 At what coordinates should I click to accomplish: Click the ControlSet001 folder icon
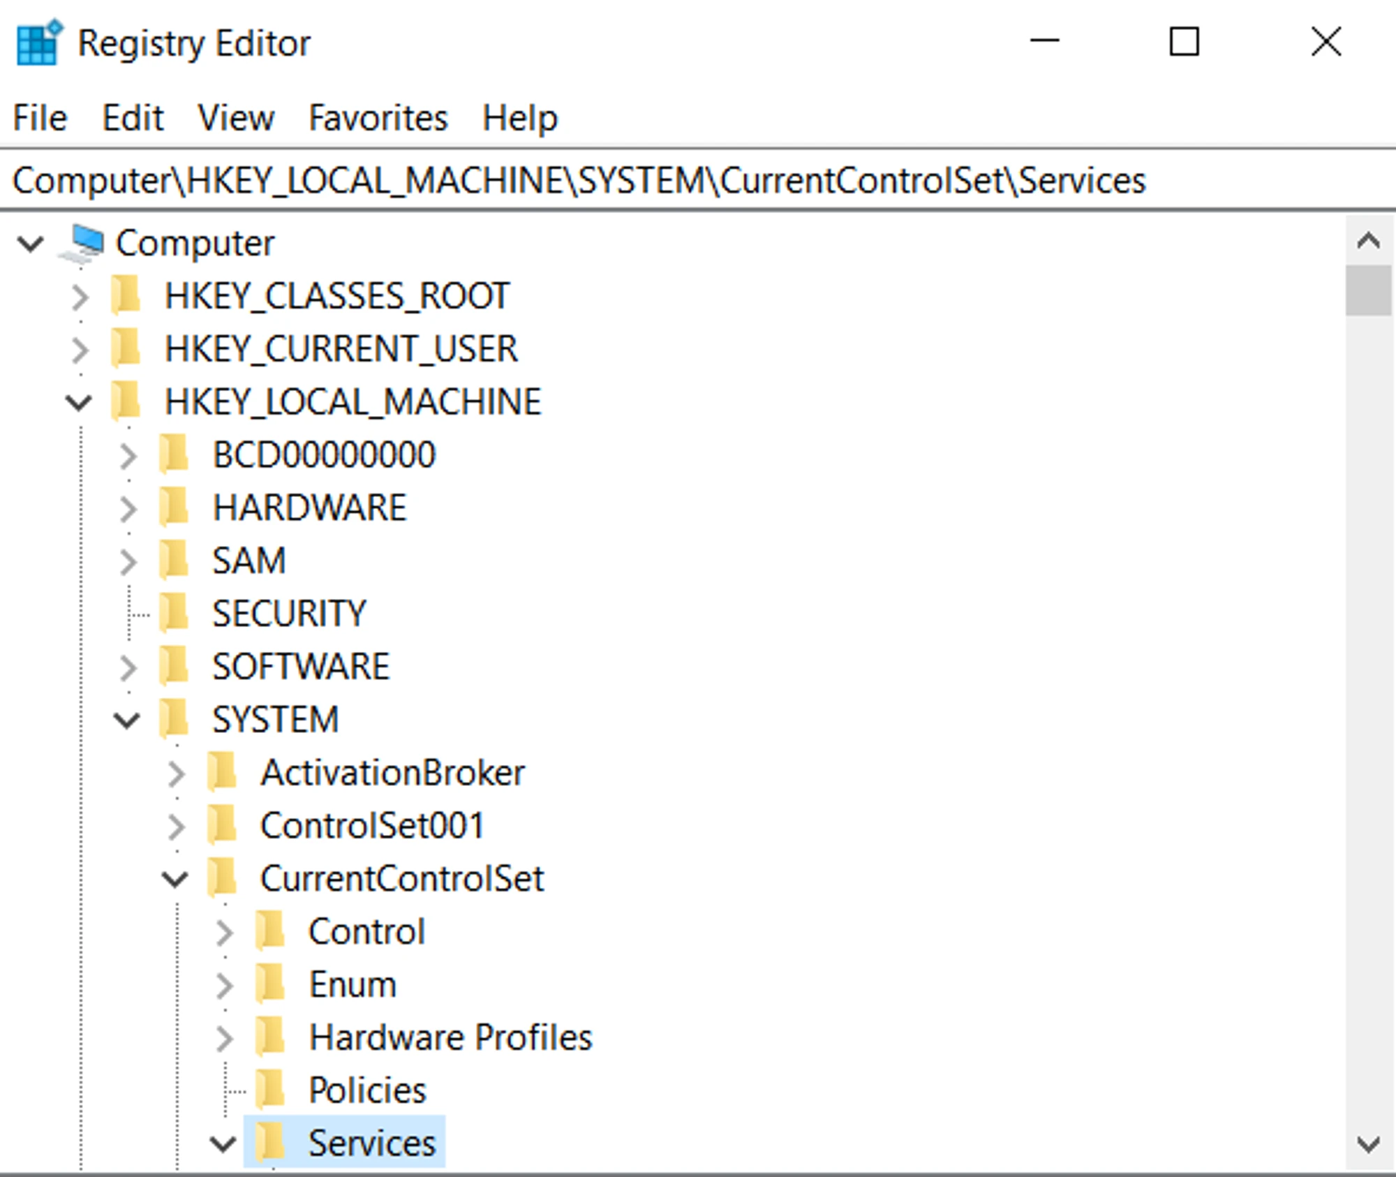(223, 826)
